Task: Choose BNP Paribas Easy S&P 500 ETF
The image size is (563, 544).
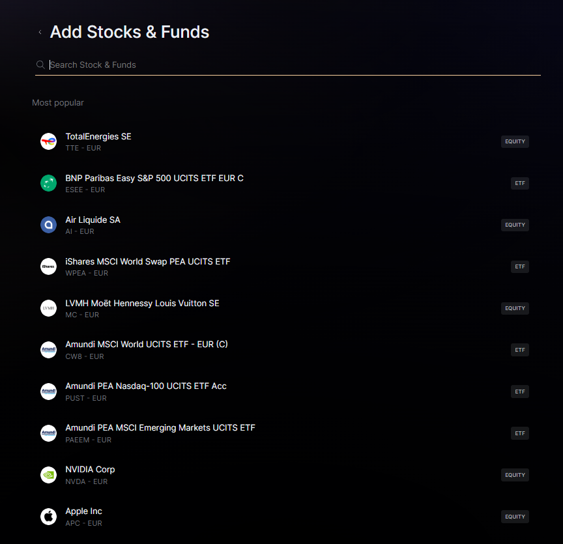Action: 154,179
